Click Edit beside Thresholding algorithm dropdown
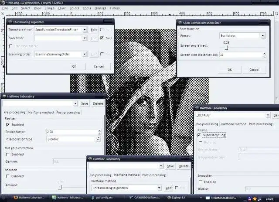Image resolution: width=279 pixels, height=202 pixels. tap(168, 188)
